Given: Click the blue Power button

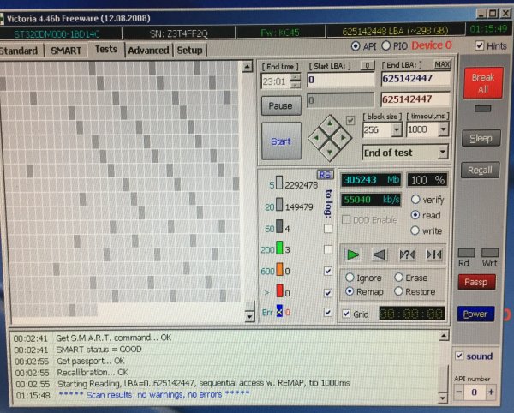Looking at the screenshot, I should pos(475,314).
